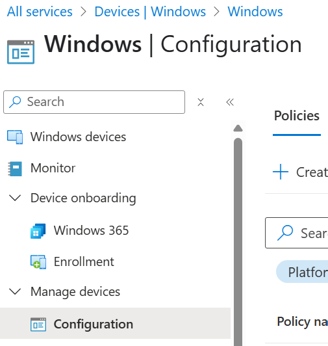Open the Enrollment item

[84, 261]
